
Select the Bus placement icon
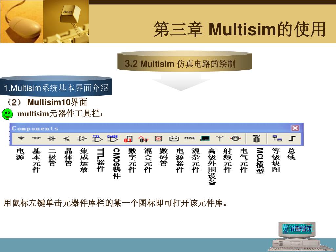(292, 138)
